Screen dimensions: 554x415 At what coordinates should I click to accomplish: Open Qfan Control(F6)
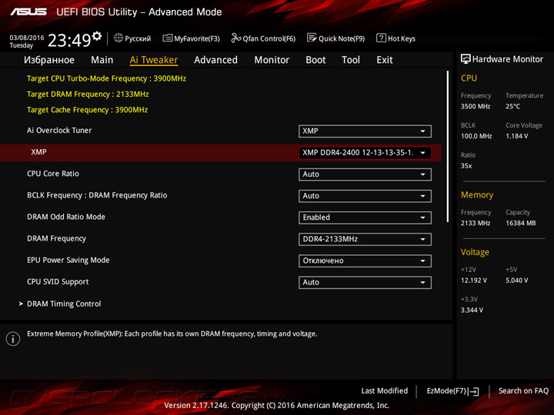(263, 38)
